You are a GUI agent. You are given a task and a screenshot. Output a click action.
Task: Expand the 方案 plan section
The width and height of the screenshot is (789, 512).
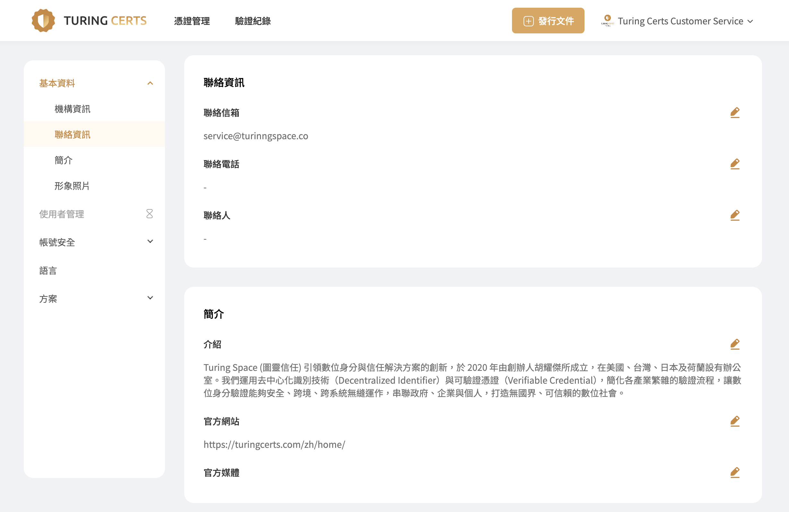150,298
